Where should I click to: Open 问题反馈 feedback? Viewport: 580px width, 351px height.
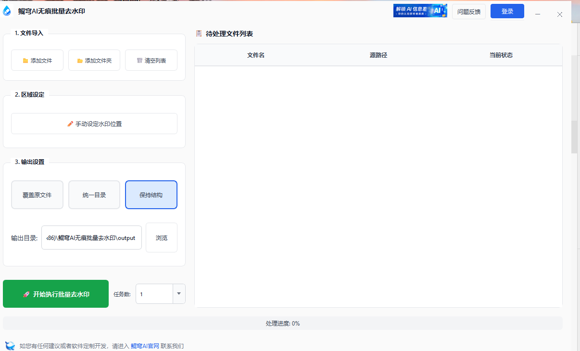coord(468,11)
